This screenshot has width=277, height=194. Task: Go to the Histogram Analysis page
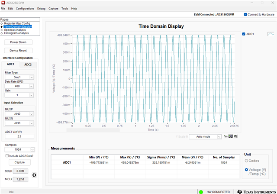pos(16,33)
